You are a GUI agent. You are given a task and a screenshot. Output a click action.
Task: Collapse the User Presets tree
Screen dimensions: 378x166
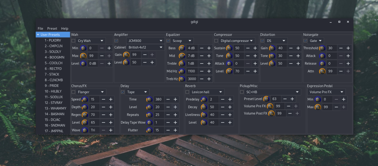38,35
